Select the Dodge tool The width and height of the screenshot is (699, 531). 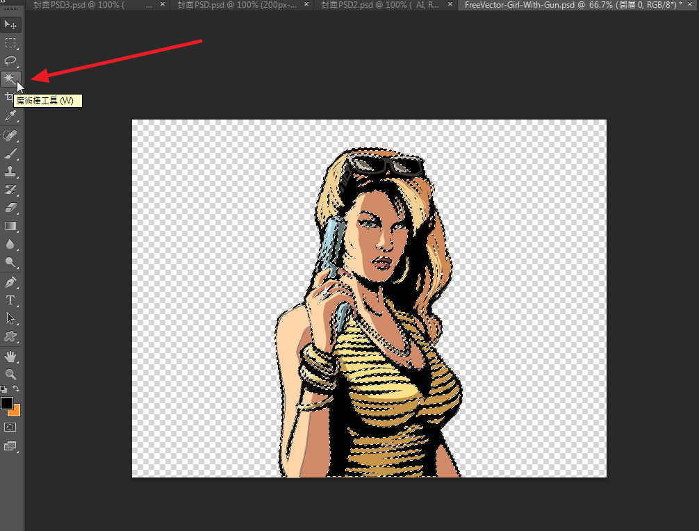10,262
